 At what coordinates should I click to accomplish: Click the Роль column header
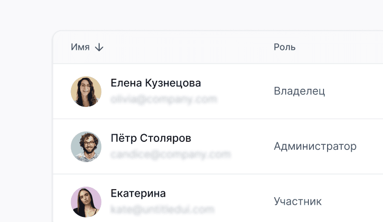tap(284, 47)
